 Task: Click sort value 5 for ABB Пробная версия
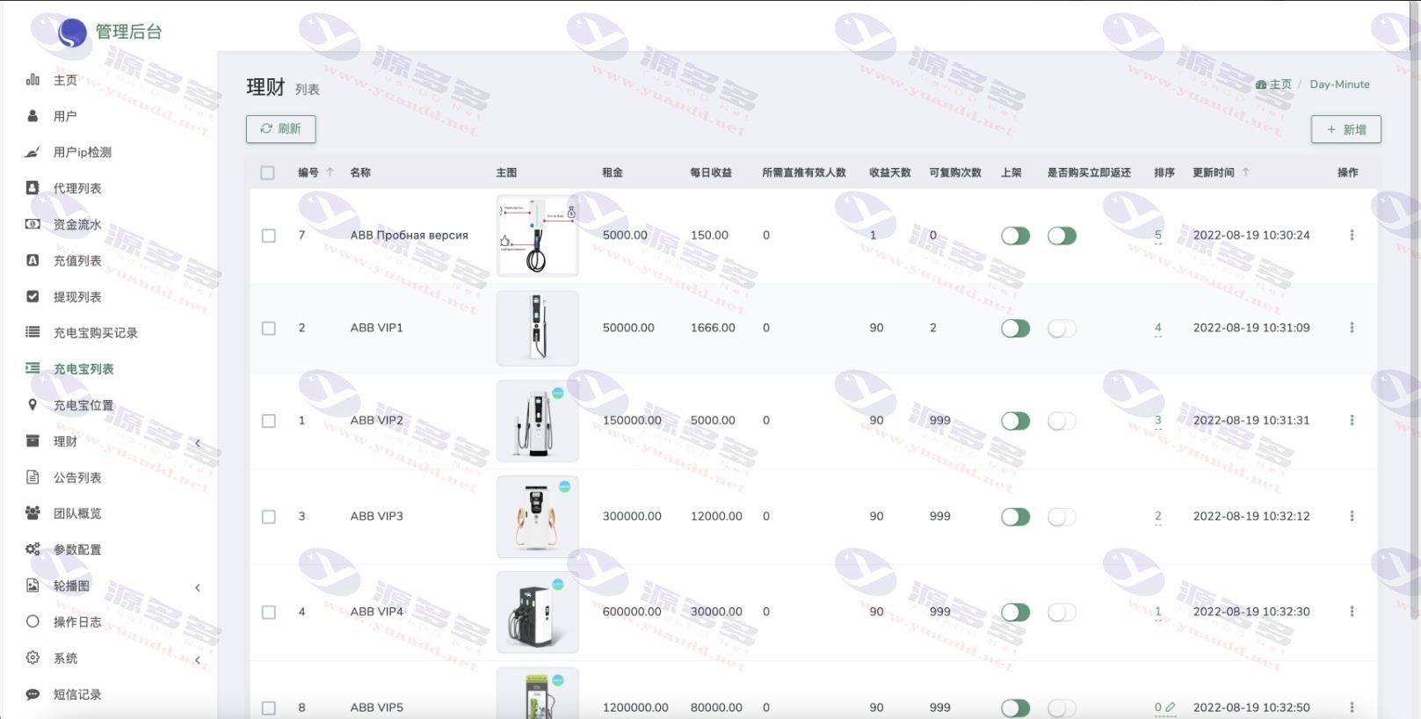pyautogui.click(x=1157, y=235)
